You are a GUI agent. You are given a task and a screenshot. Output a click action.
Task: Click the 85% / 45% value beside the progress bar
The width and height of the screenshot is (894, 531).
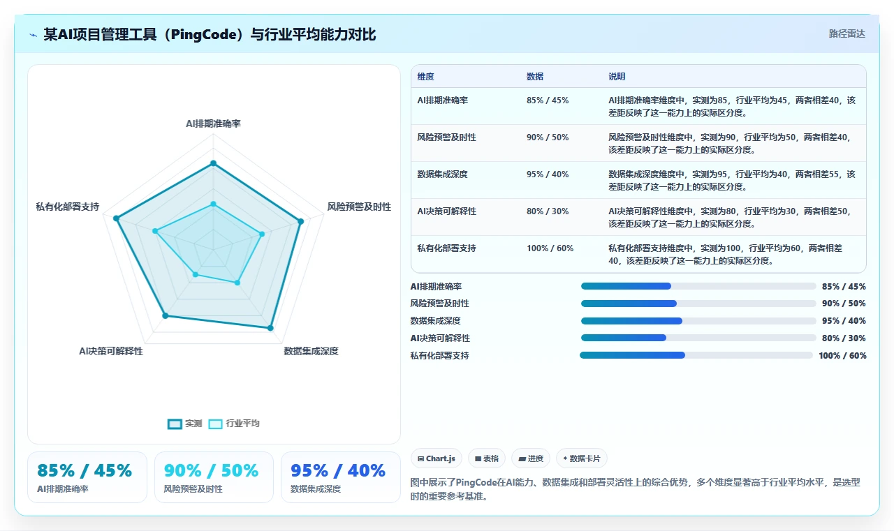tap(844, 286)
